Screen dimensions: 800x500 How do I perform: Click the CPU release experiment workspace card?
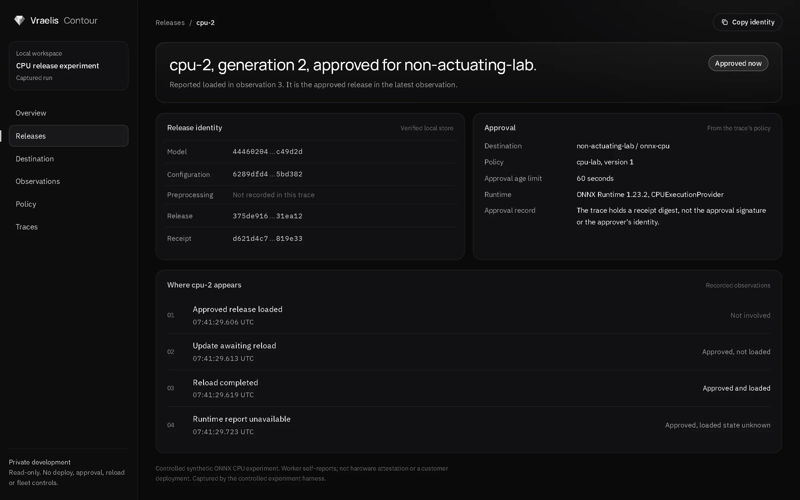(x=69, y=66)
